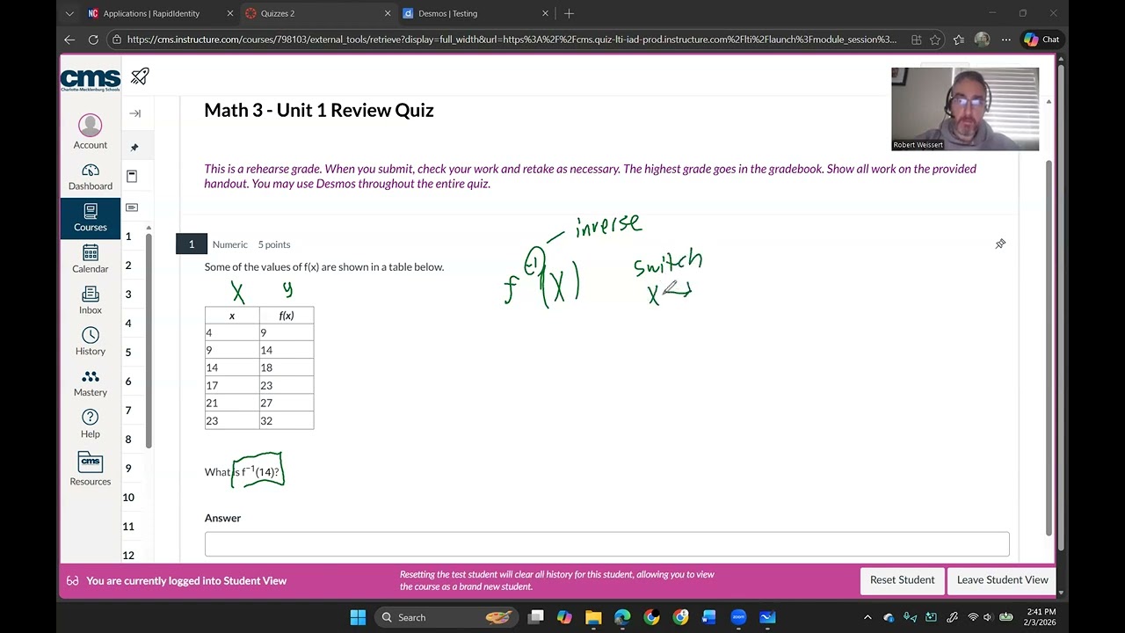This screenshot has width=1125, height=633.
Task: Click the bookmark icon in quiz sidebar
Action: (x=132, y=176)
